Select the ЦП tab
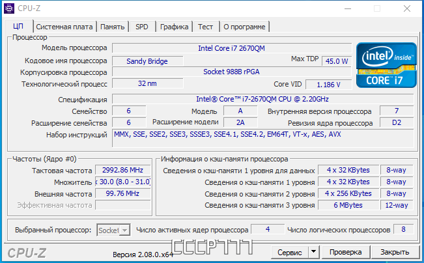Viewport: 424px width, 263px height. pyautogui.click(x=18, y=27)
